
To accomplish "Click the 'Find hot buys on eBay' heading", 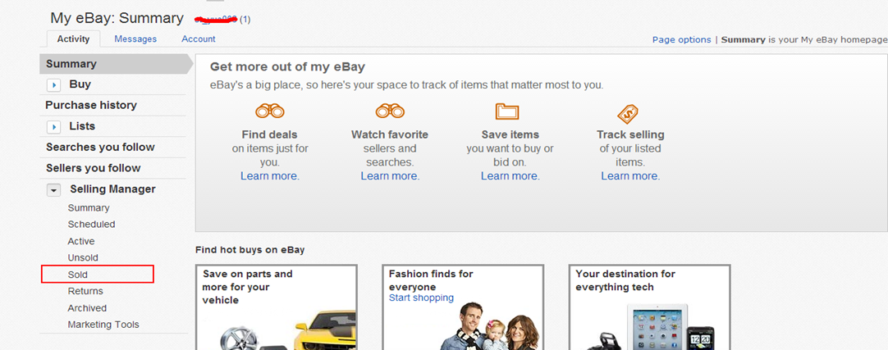I will (x=249, y=249).
